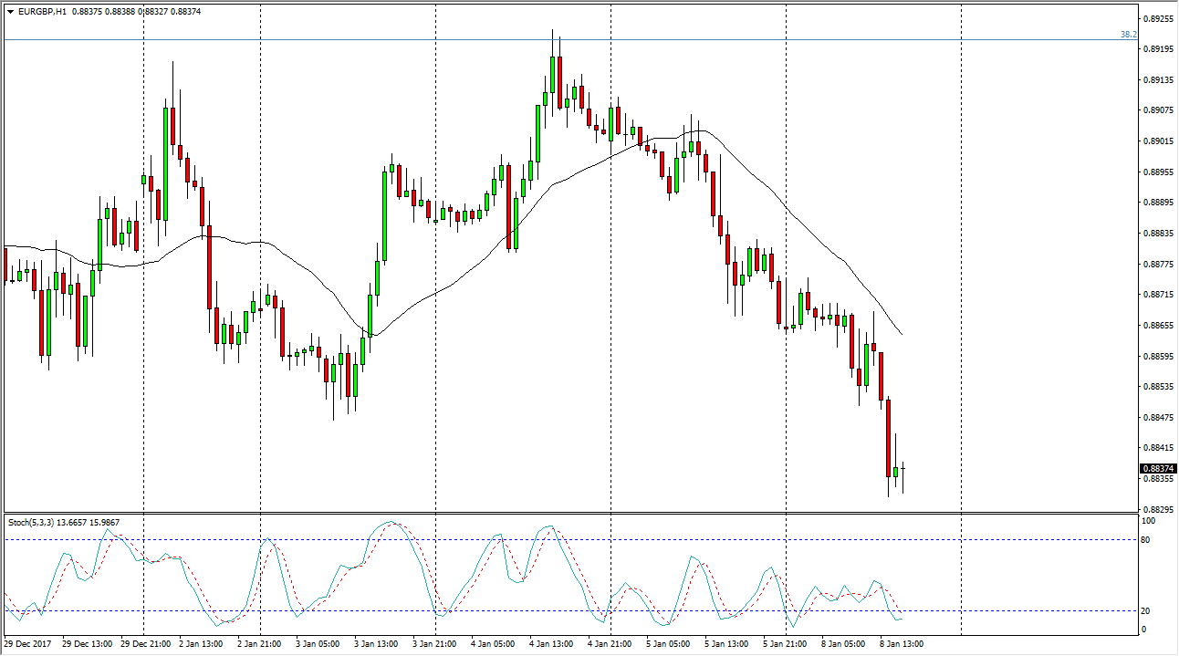Click the 0.89255 price scale label
Image resolution: width=1179 pixels, height=656 pixels.
tap(1158, 18)
